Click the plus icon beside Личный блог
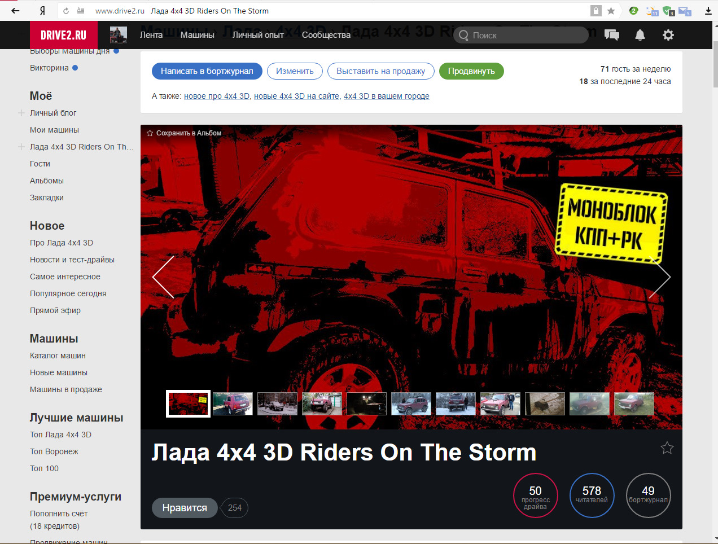 click(x=21, y=113)
